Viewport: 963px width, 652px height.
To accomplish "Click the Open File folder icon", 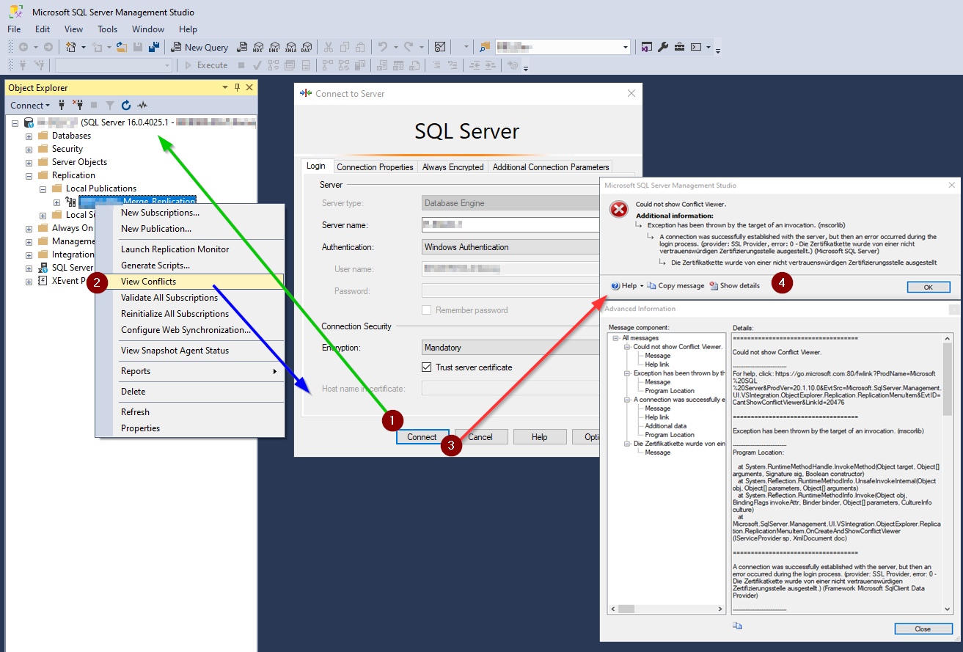I will (122, 47).
